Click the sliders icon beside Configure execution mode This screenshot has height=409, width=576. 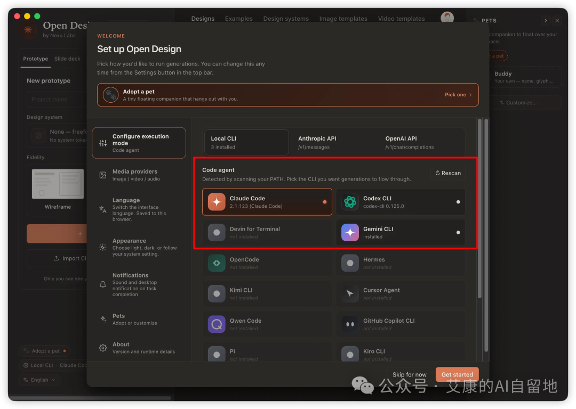[103, 143]
